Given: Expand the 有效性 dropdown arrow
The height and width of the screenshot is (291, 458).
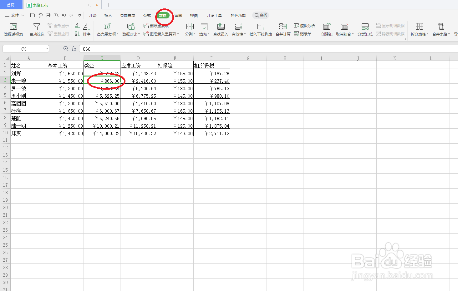Looking at the screenshot, I should point(245,34).
